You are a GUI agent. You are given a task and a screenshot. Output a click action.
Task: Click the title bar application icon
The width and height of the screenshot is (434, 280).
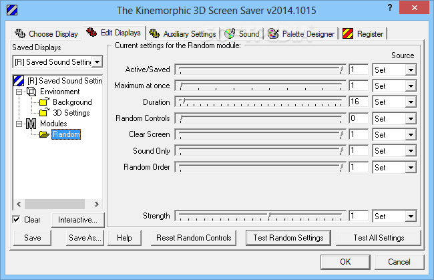[x=12, y=10]
